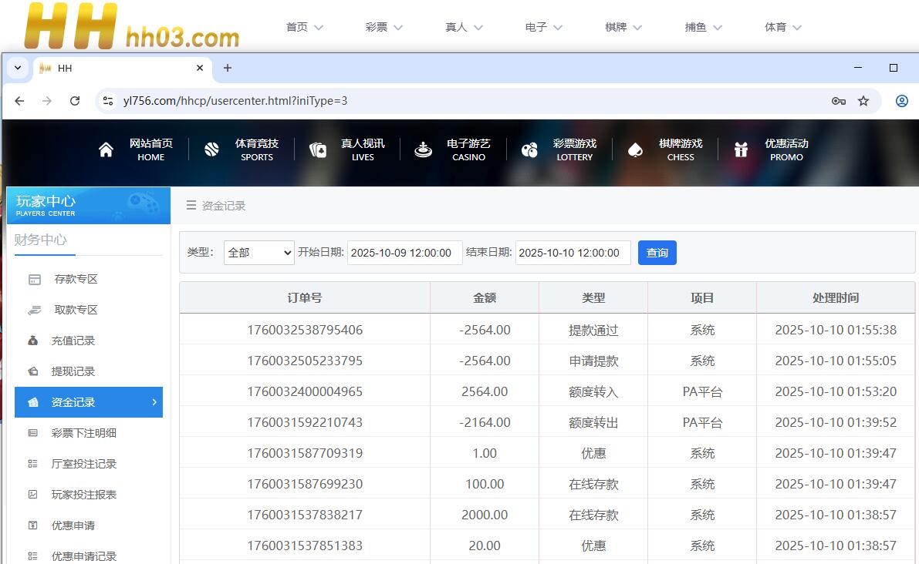Click the 开始日期 date field
Image resolution: width=919 pixels, height=564 pixels.
click(x=404, y=253)
